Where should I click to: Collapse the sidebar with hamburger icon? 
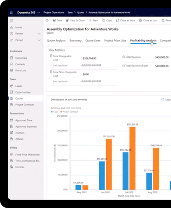pos(11,21)
